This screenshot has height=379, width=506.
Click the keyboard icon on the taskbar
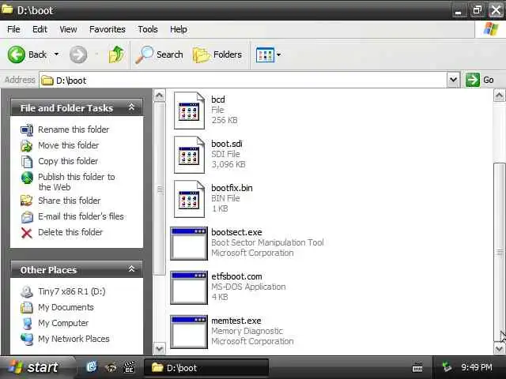tap(417, 367)
